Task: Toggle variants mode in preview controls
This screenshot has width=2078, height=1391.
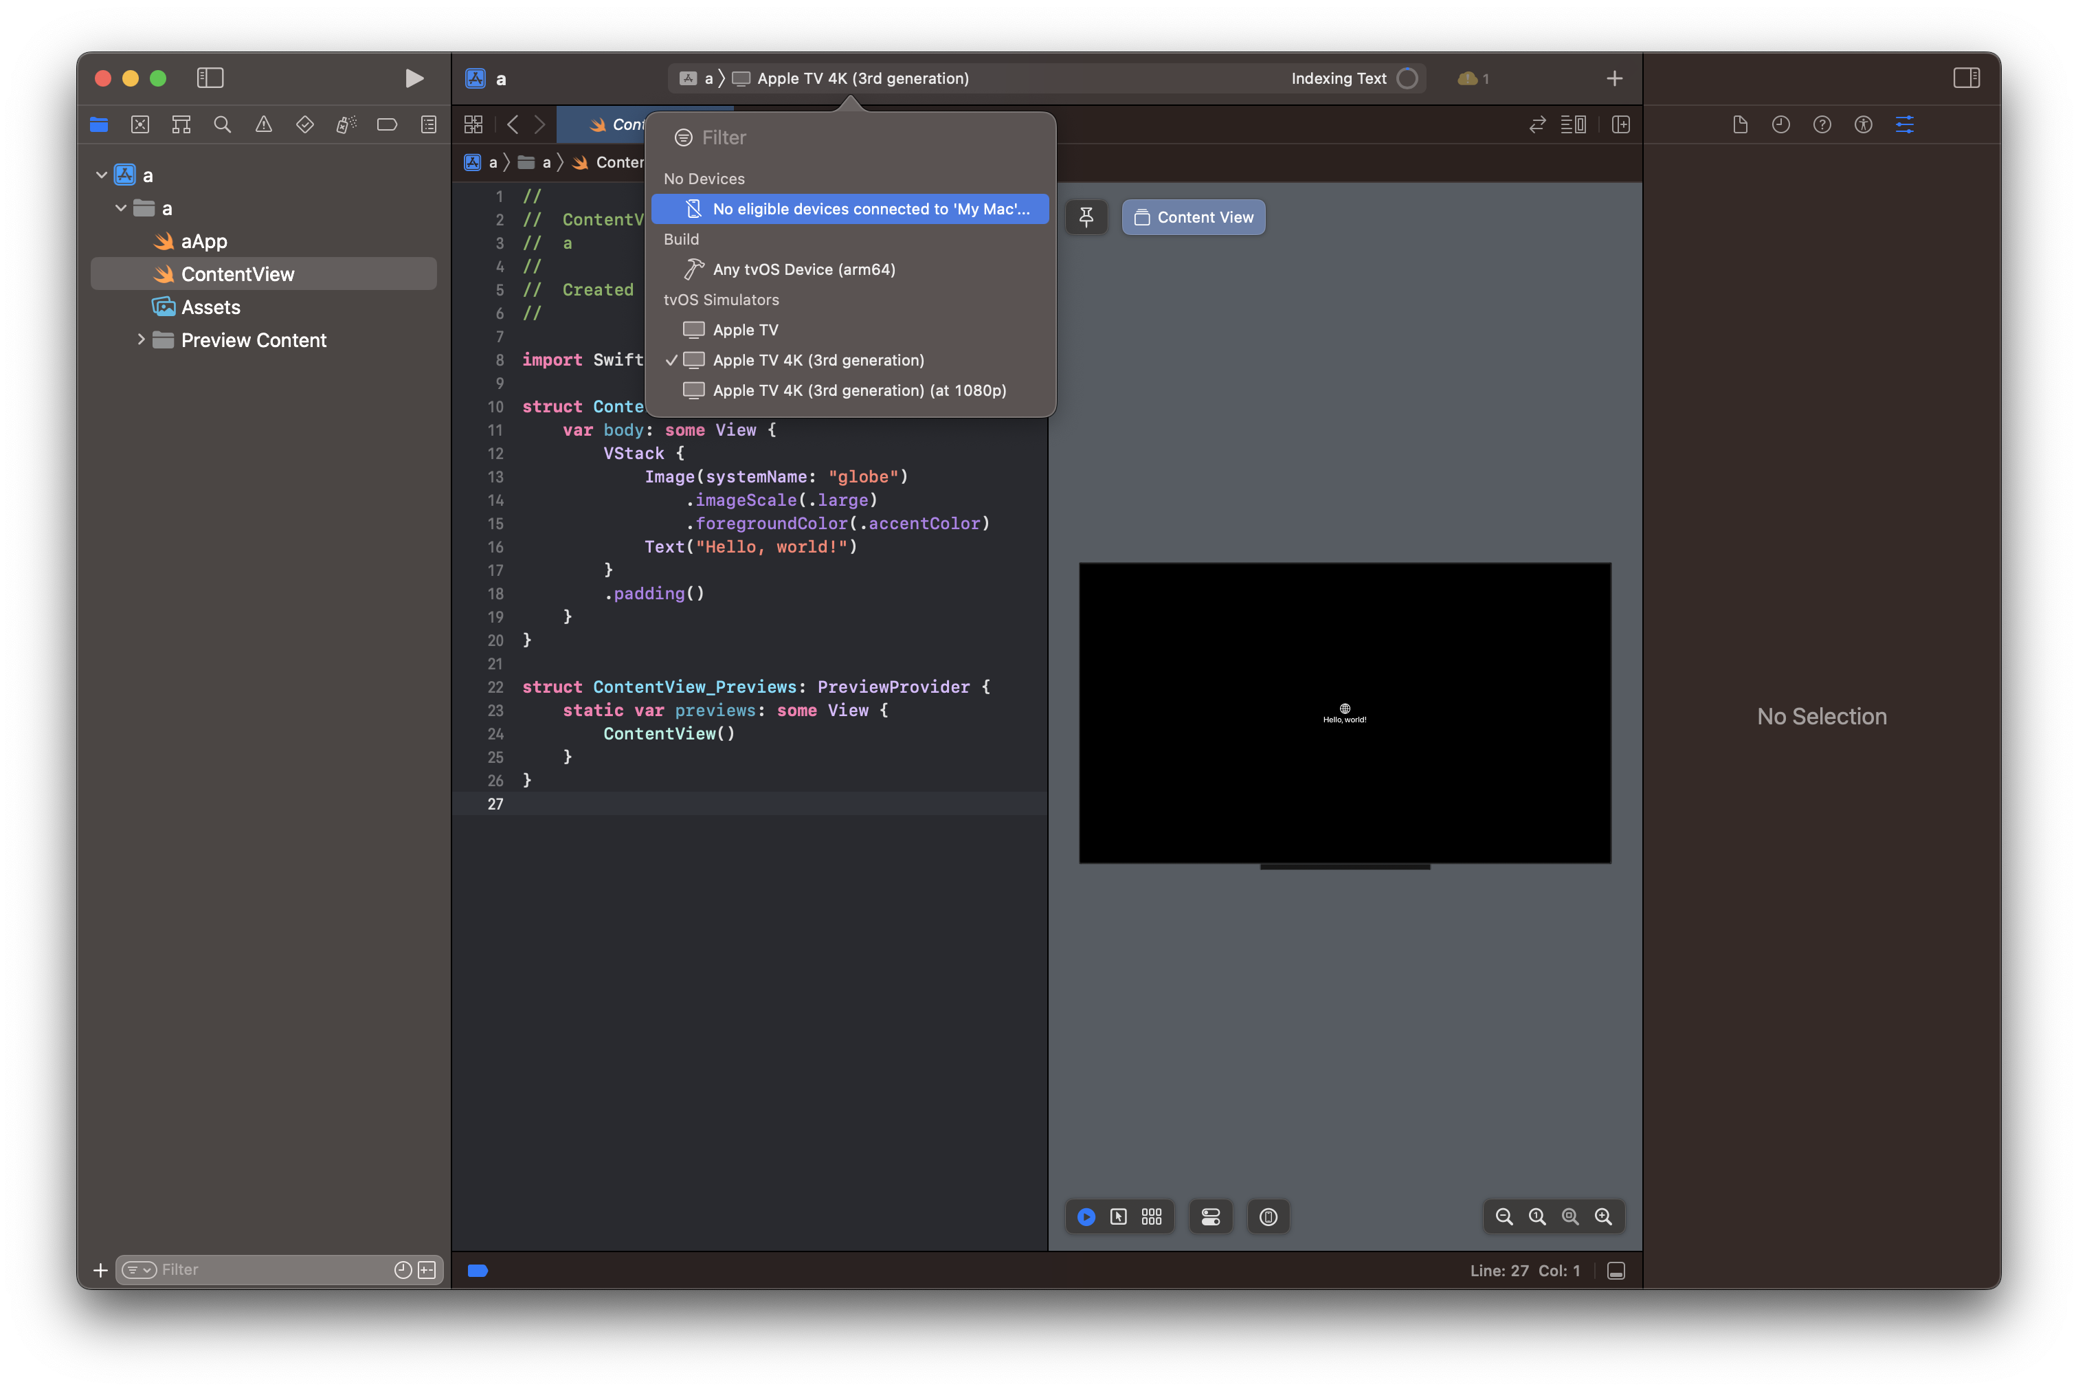Action: (x=1150, y=1216)
